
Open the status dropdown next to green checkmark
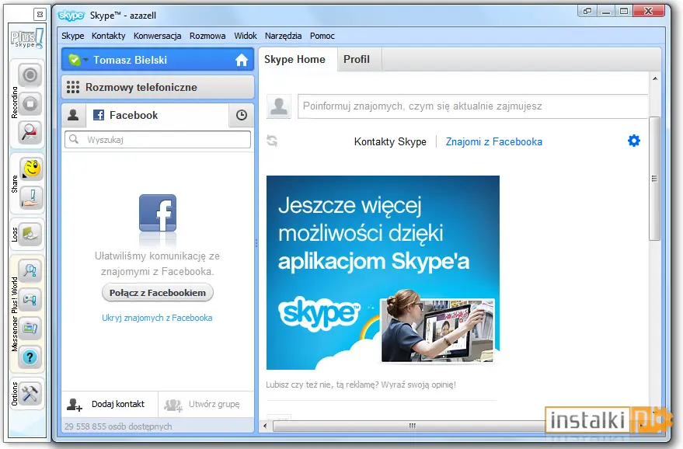(85, 60)
